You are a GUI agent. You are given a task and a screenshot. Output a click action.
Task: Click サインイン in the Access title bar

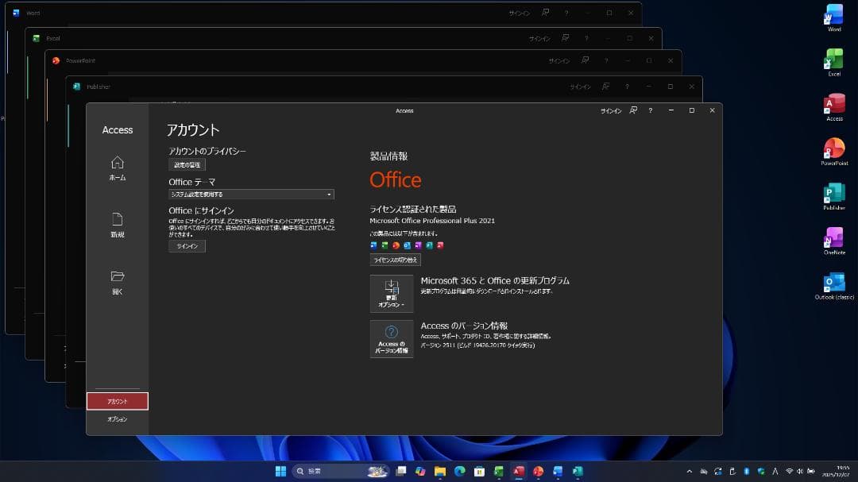(x=611, y=111)
